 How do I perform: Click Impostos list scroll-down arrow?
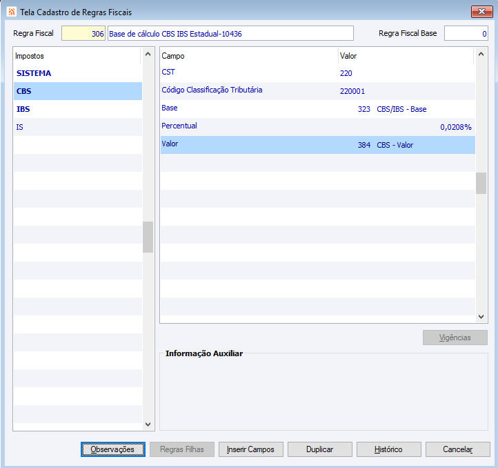tap(148, 424)
